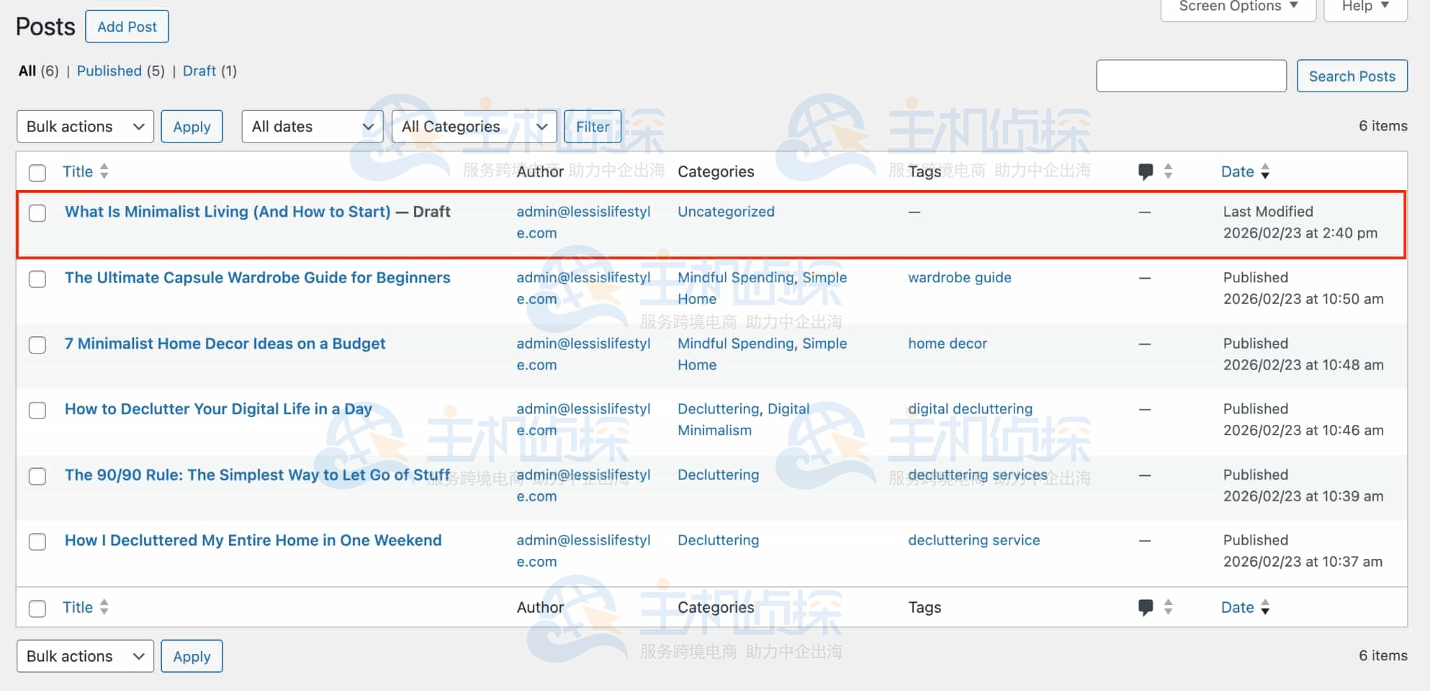This screenshot has height=691, width=1430.
Task: Switch to the Published posts view
Action: 109,71
